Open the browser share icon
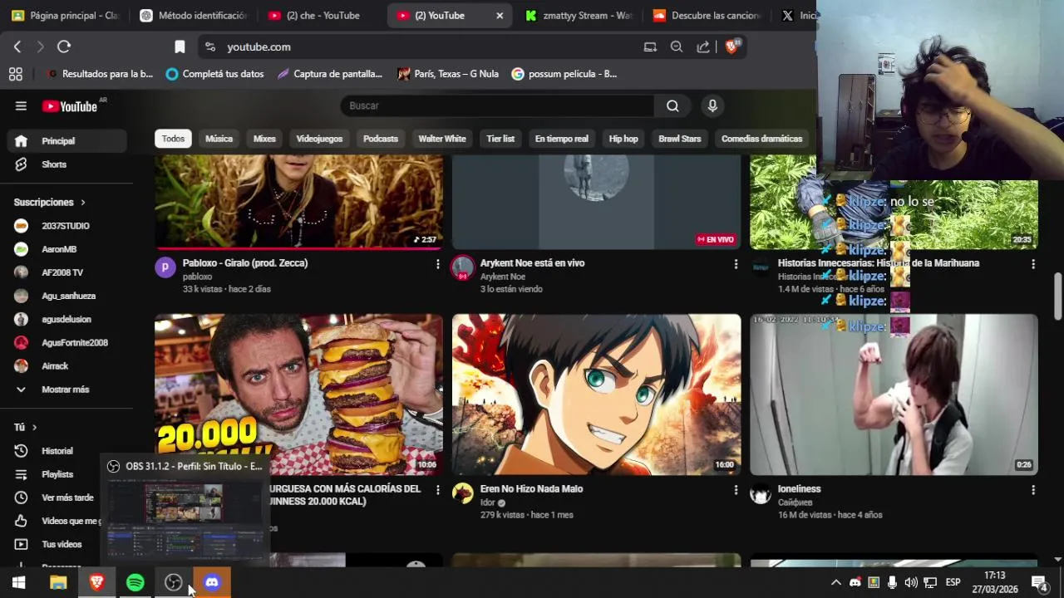 click(x=703, y=47)
